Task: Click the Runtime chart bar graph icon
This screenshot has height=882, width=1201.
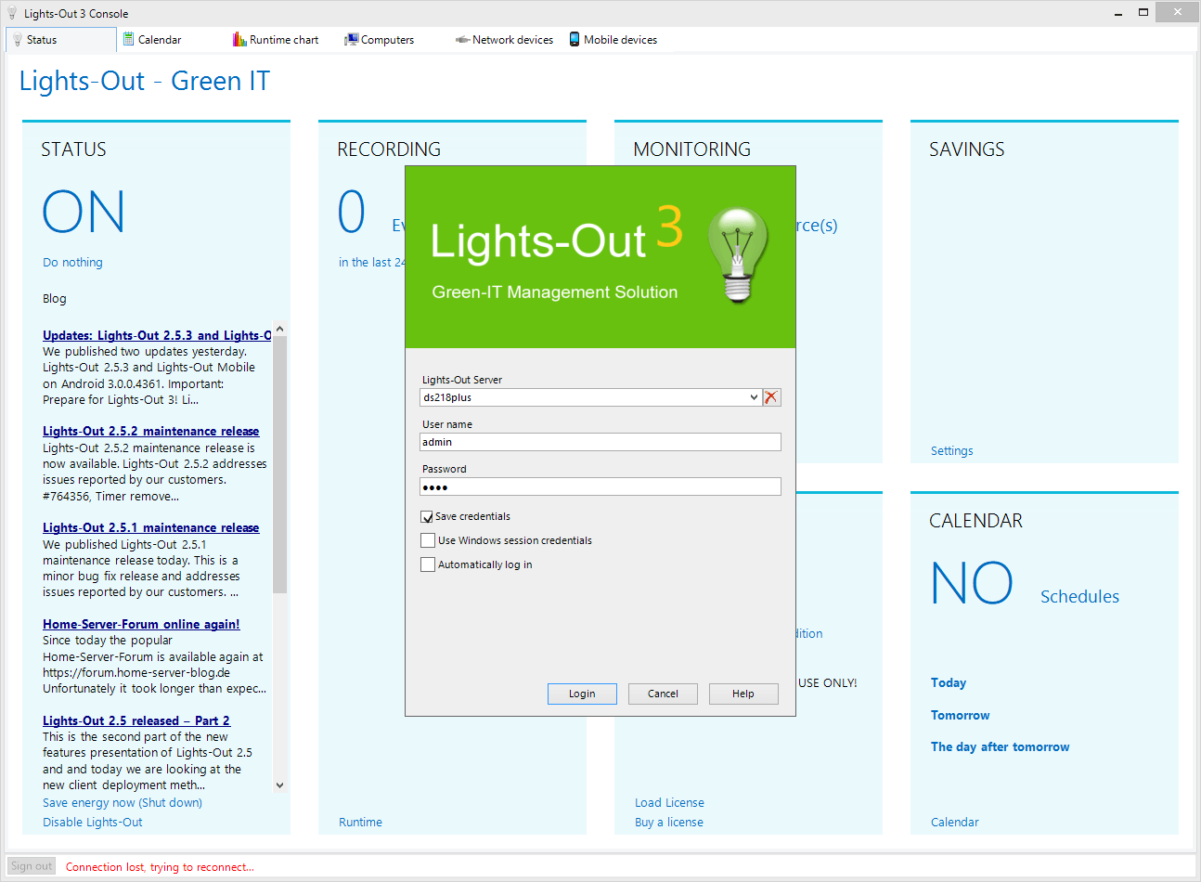Action: coord(239,39)
